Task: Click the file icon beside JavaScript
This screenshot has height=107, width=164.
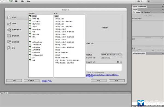Action: (x=30, y=34)
